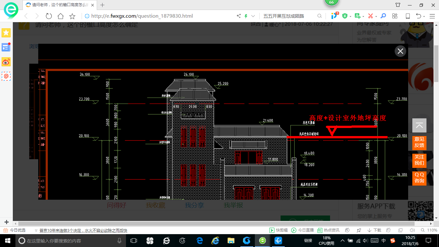439x247 pixels.
Task: Click 今日直播 in the status bar
Action: click(x=302, y=230)
